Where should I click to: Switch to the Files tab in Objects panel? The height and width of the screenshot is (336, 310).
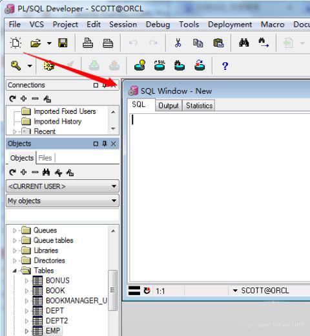(45, 158)
